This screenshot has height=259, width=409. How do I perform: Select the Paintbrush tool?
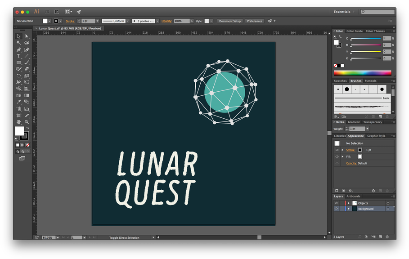(x=27, y=63)
